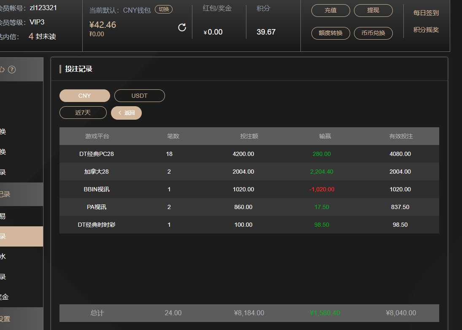Screen dimensions: 462x330
Task: Select the BBIN视讯 platform row
Action: 249,189
